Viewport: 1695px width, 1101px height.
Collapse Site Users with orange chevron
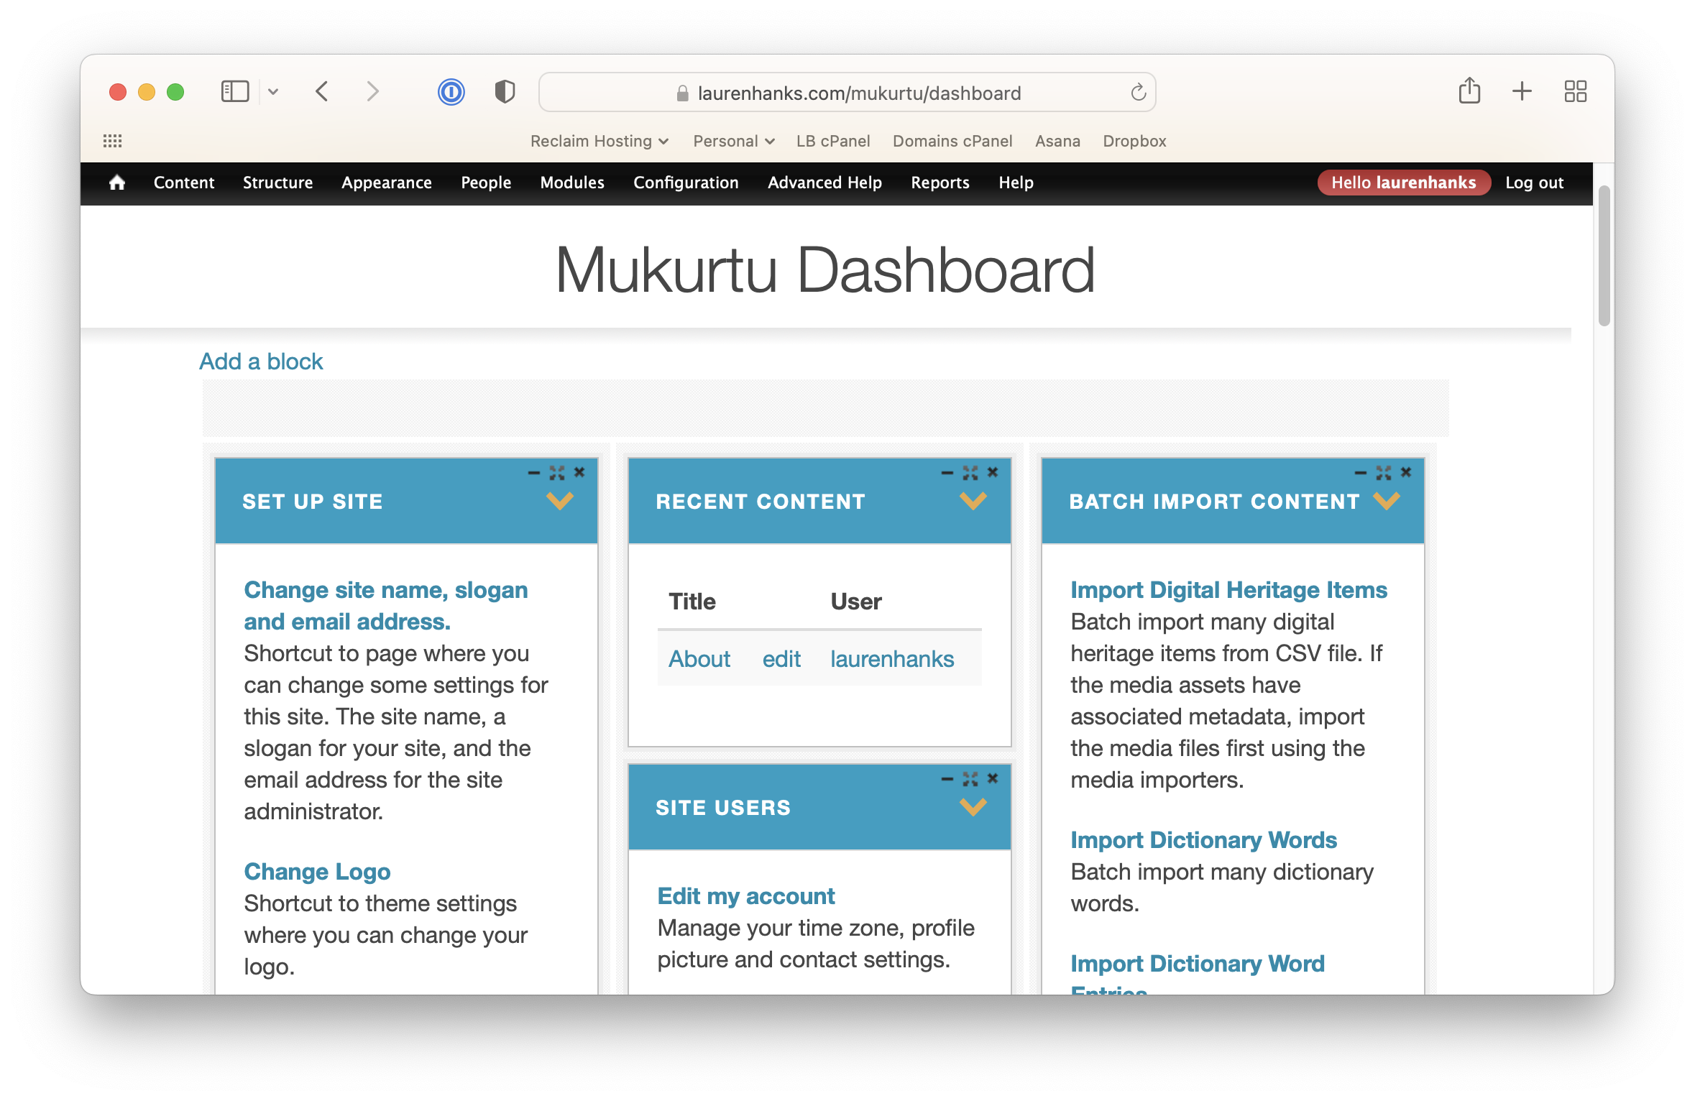[973, 807]
